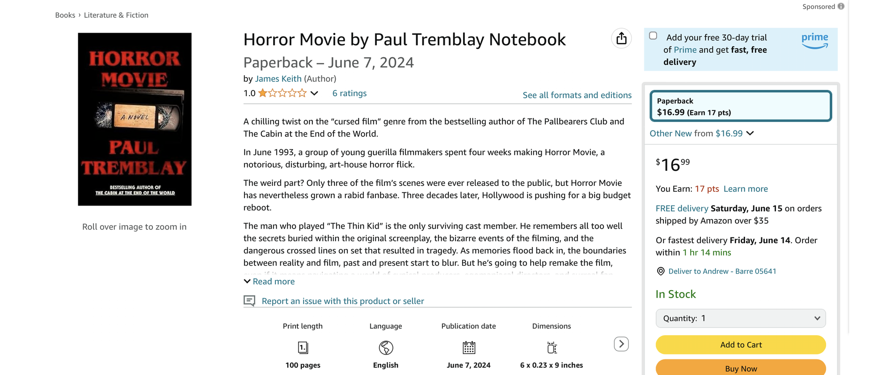Click the report issue speech bubble icon

[x=249, y=301]
